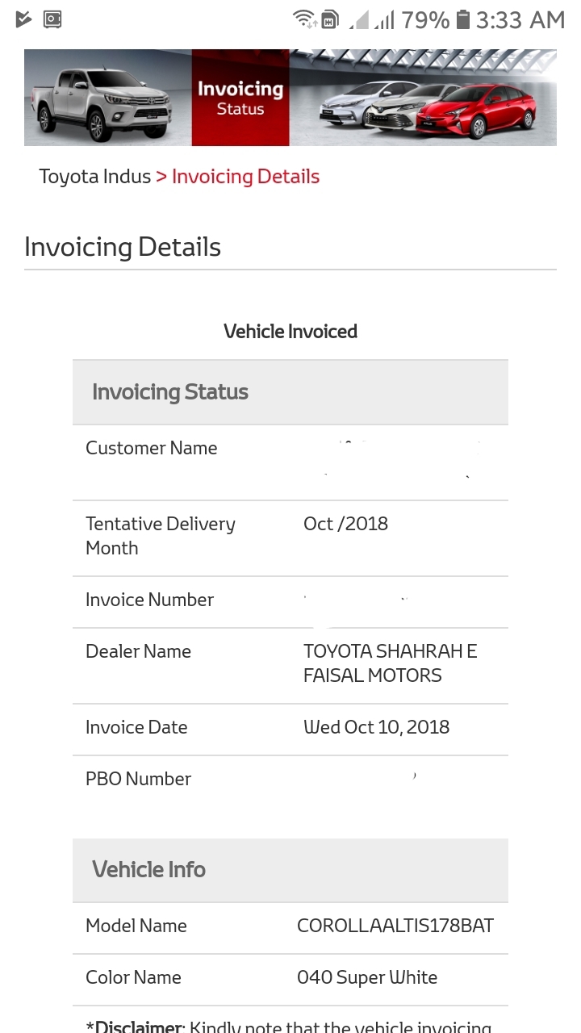
Task: Open the task notification checkmark icon
Action: (x=23, y=19)
